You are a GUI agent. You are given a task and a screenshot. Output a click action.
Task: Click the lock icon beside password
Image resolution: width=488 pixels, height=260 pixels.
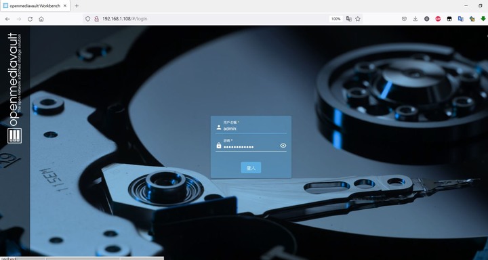(219, 146)
